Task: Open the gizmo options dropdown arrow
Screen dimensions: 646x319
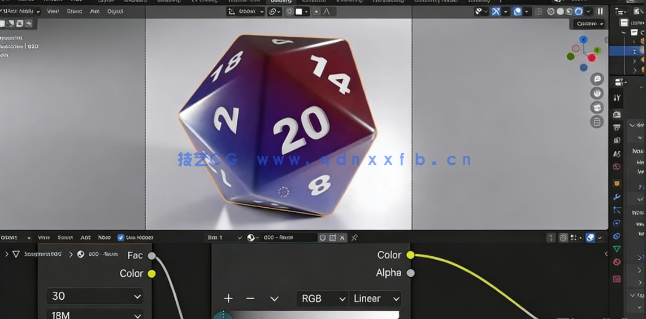Action: (x=506, y=11)
